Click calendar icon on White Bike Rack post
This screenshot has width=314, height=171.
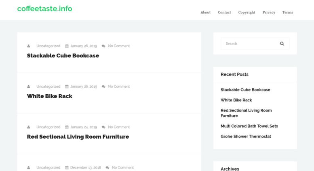(x=67, y=87)
